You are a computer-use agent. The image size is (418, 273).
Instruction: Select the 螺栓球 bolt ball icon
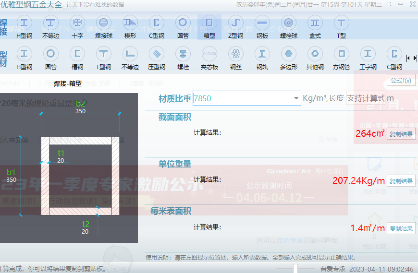289,27
